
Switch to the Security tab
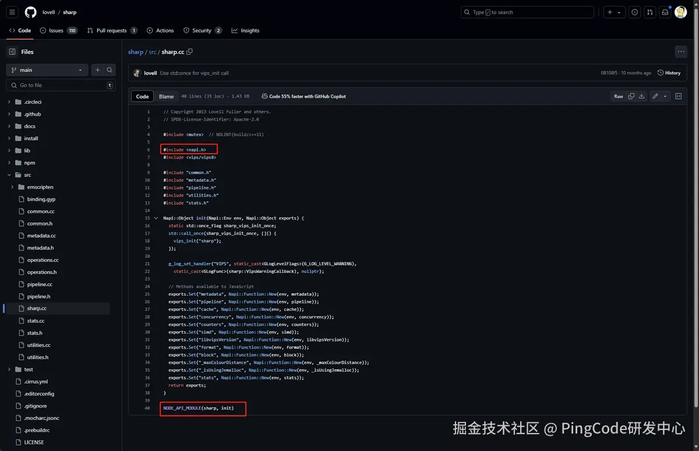(x=203, y=30)
